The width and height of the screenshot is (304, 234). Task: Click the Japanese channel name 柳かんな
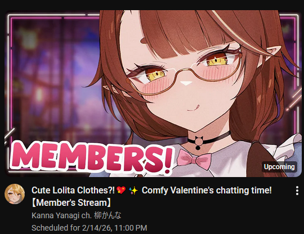click(x=108, y=215)
